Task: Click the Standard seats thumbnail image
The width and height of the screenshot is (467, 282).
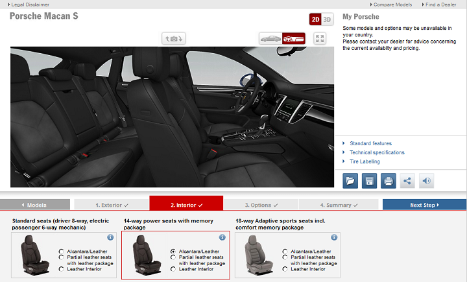Action: coord(34,255)
